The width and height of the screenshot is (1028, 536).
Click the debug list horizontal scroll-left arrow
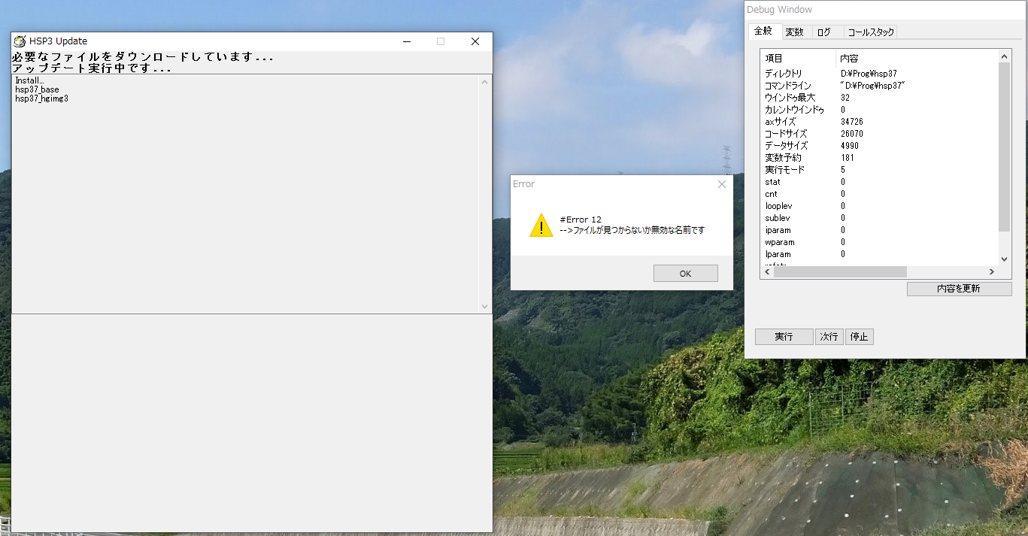tap(766, 271)
